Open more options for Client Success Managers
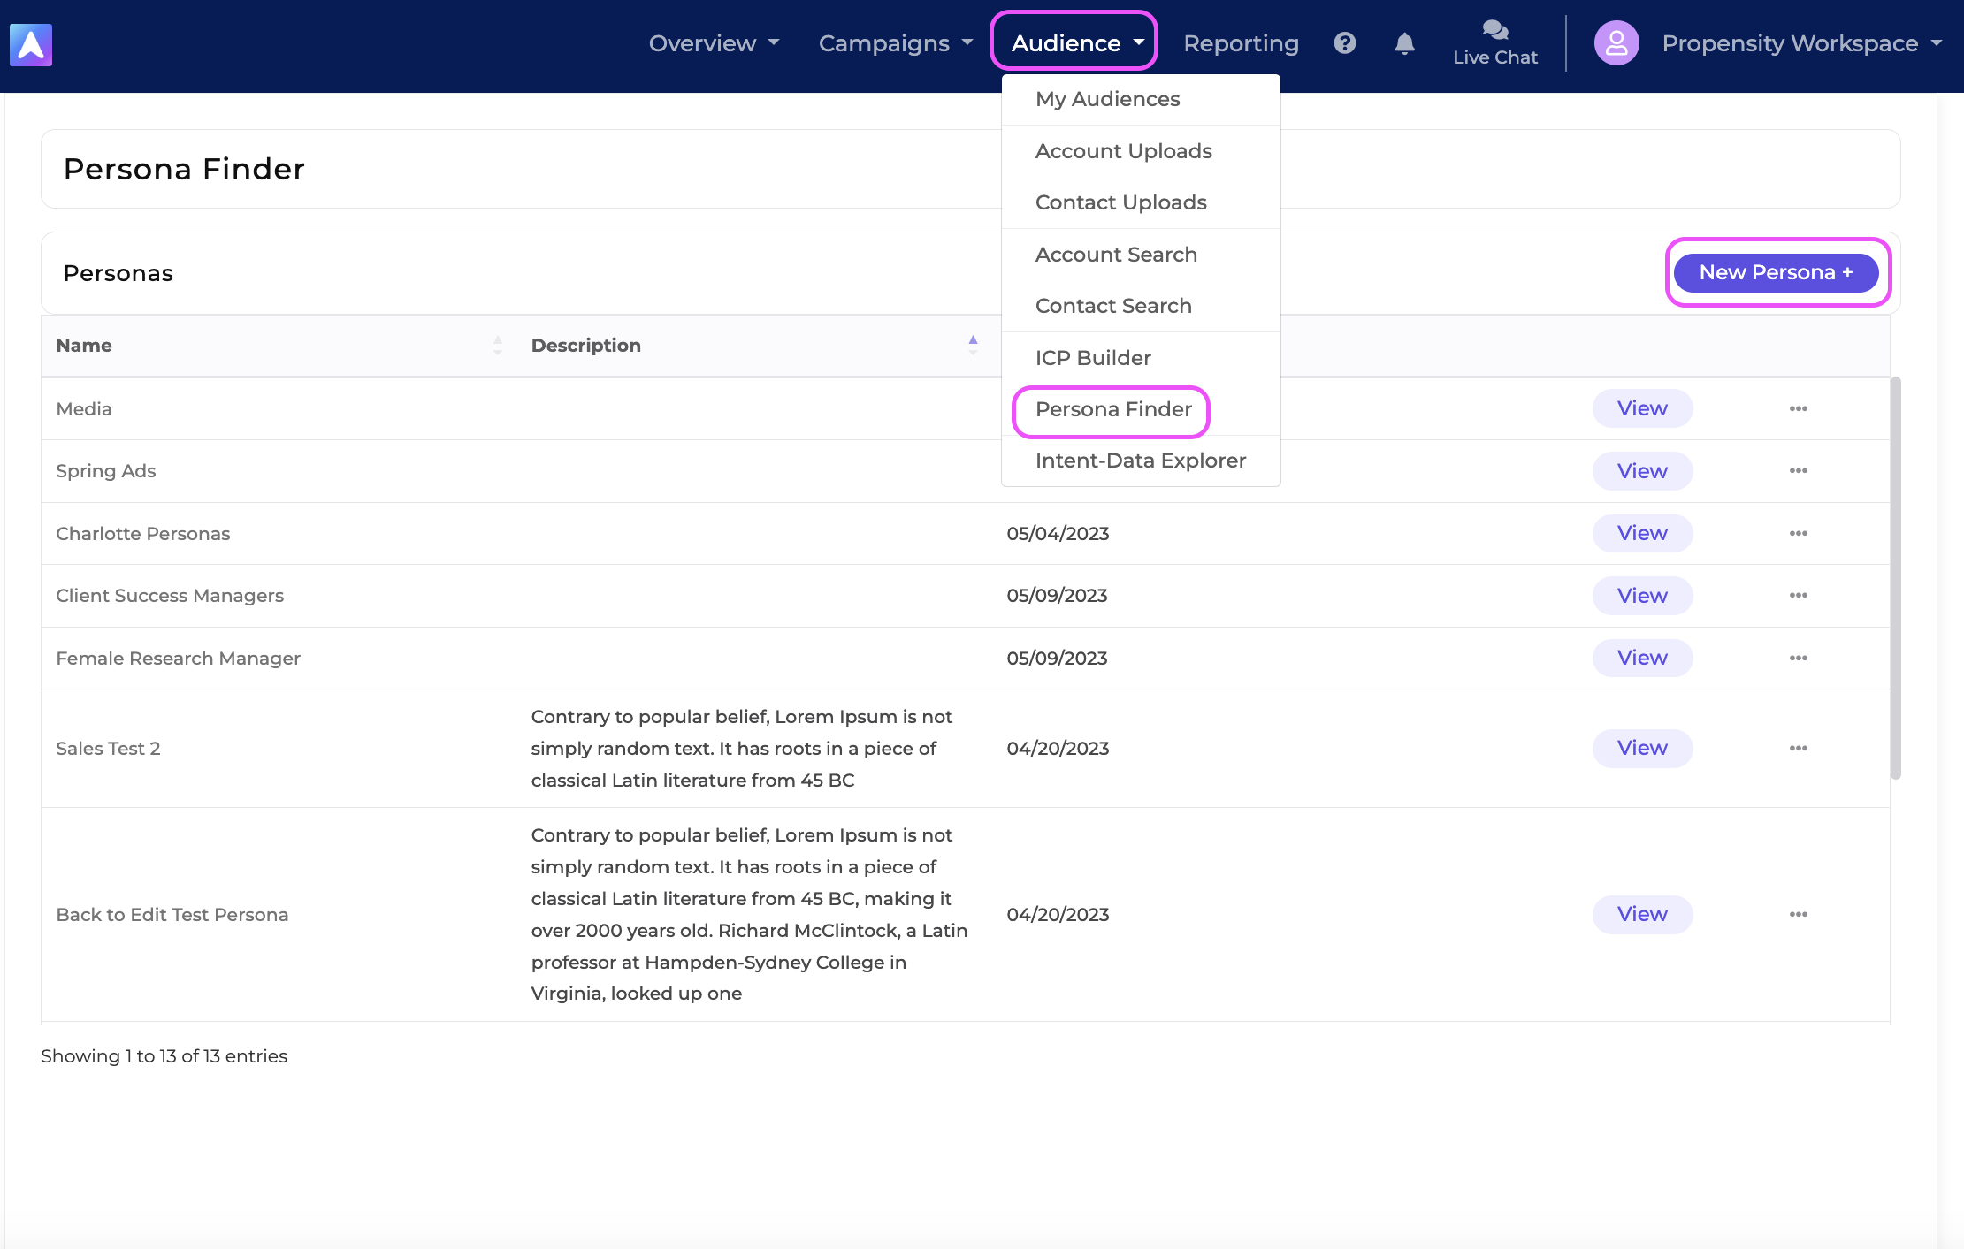The height and width of the screenshot is (1249, 1964). (1798, 595)
